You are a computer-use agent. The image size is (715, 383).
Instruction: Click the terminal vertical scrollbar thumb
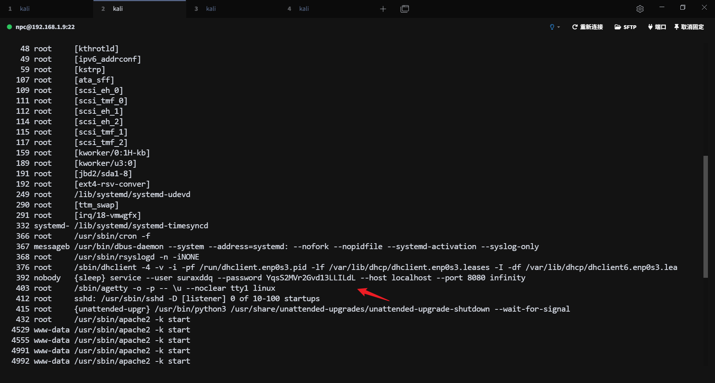click(x=705, y=216)
